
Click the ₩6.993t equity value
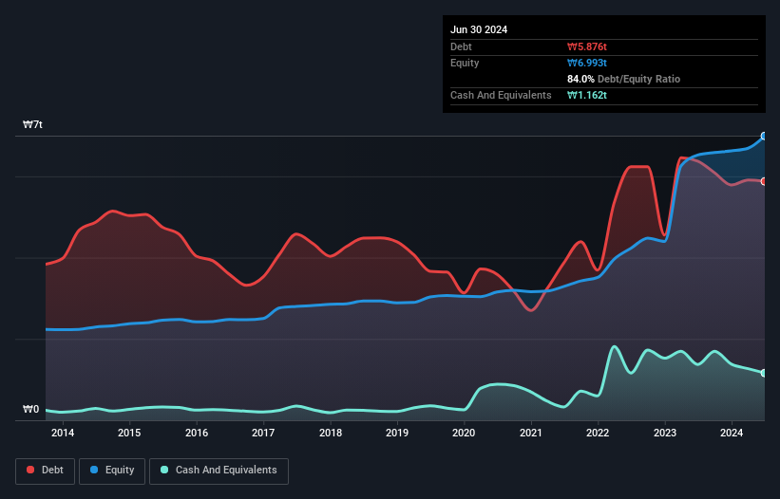(587, 63)
